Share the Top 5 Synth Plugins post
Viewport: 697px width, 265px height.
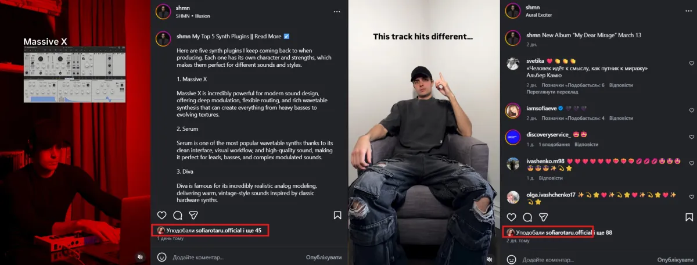(x=194, y=216)
